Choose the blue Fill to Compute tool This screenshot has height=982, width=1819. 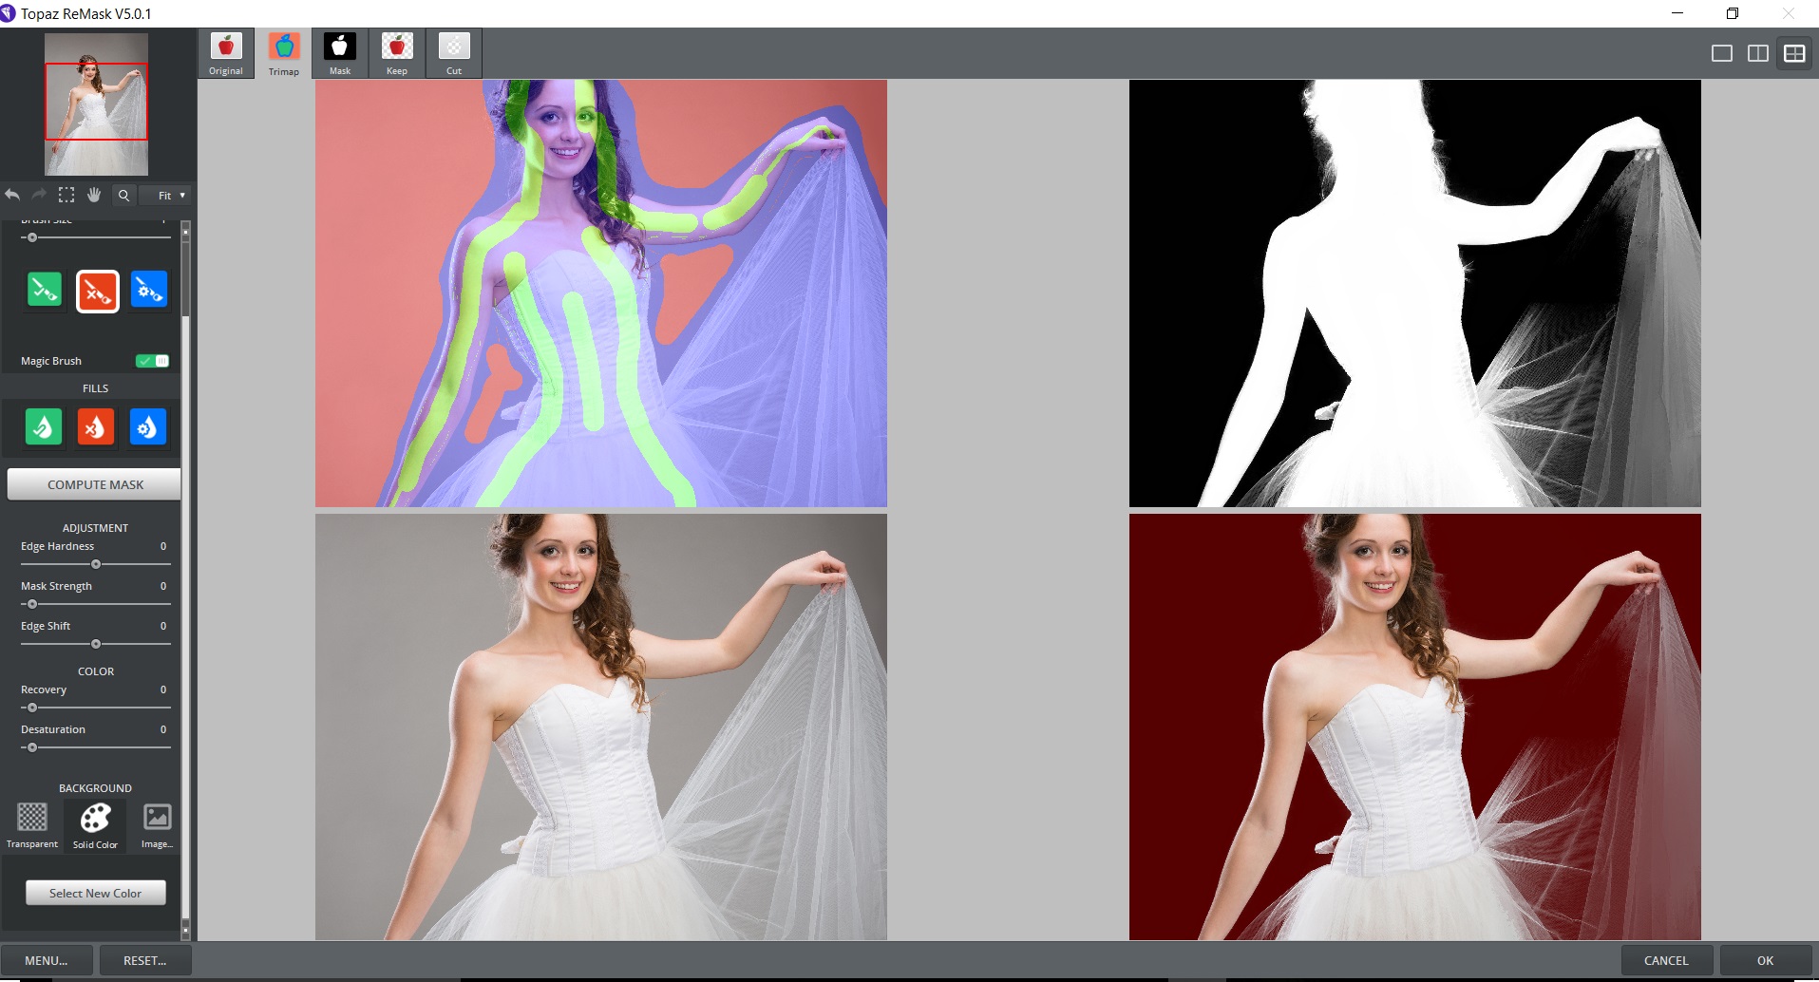(x=147, y=427)
